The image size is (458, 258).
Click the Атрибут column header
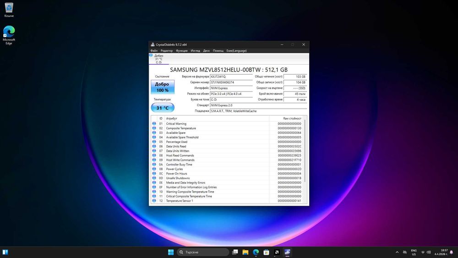(217, 118)
